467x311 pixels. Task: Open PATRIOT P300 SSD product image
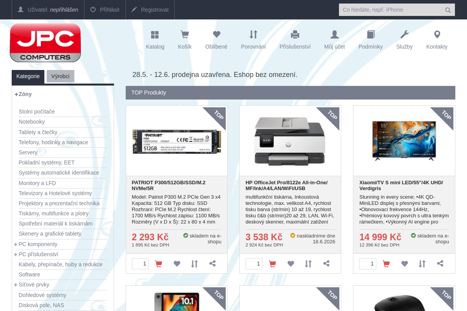click(177, 141)
